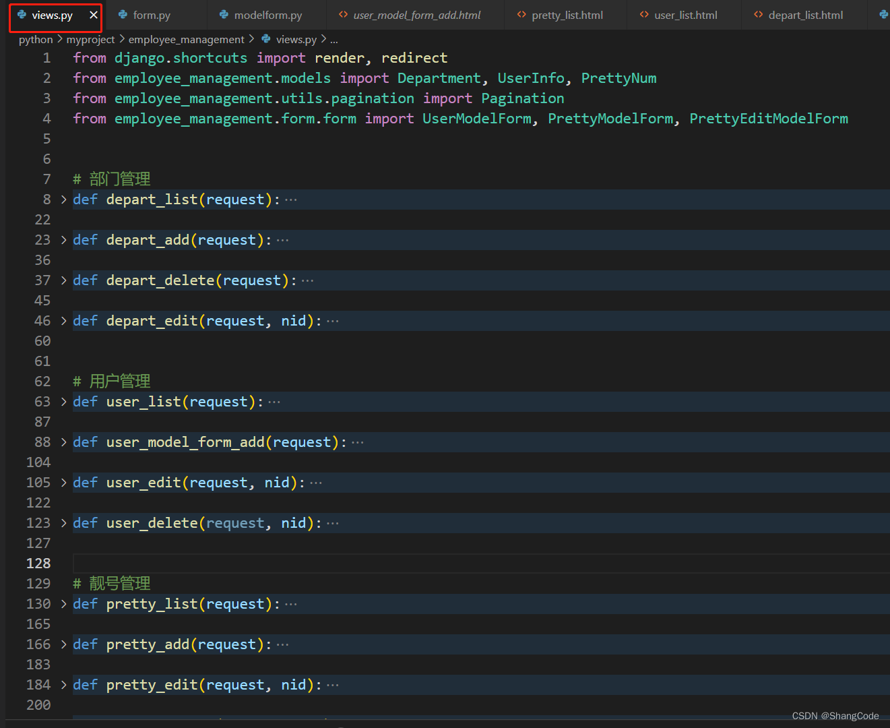
Task: Click the Department import on line 2
Action: pyautogui.click(x=439, y=78)
